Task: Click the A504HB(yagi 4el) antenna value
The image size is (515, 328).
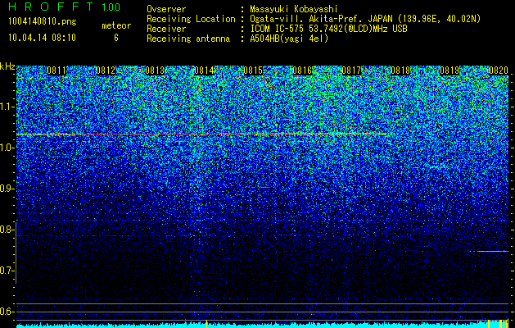Action: [289, 39]
